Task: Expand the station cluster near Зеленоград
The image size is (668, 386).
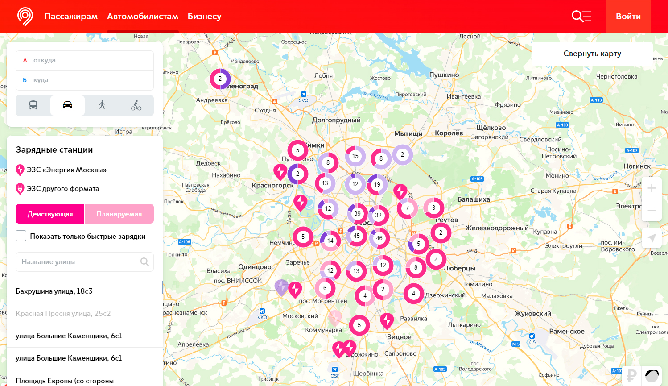Action: (220, 79)
